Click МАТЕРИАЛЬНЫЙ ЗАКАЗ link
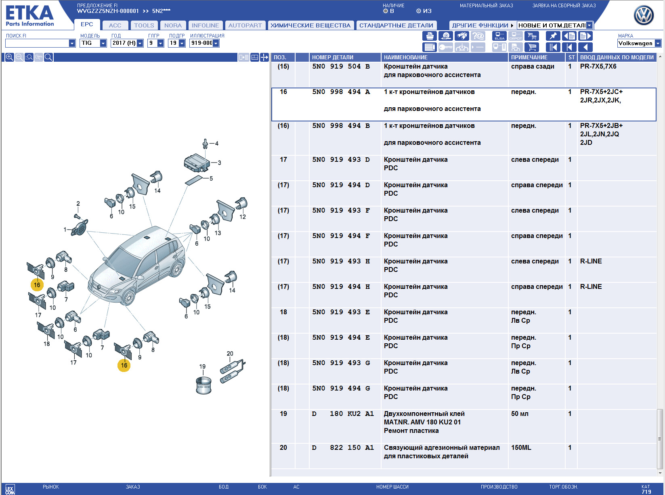This screenshot has height=495, width=665. pos(486,6)
